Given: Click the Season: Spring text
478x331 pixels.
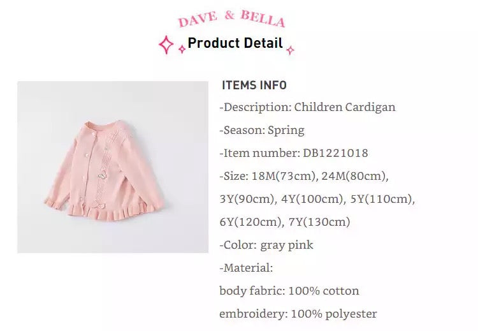Looking at the screenshot, I should click(262, 131).
